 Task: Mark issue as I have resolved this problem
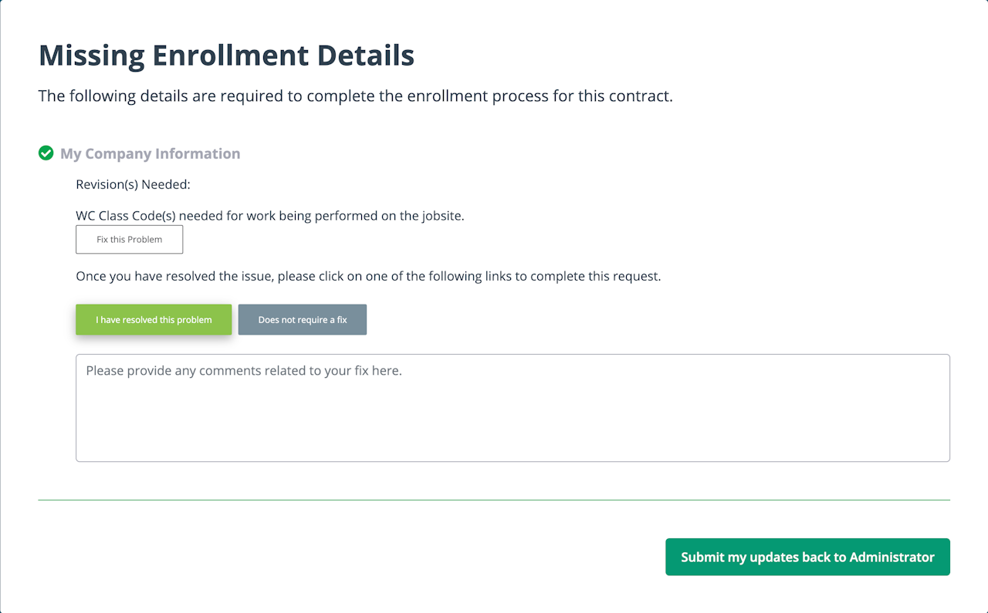(154, 320)
